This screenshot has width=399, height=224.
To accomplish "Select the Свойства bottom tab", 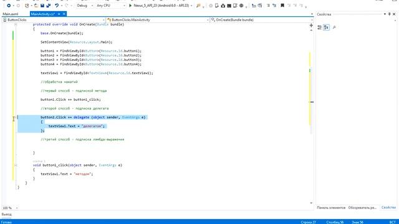I will click(388, 207).
